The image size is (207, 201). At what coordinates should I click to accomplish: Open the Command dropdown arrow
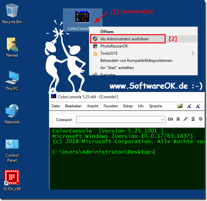[163, 119]
